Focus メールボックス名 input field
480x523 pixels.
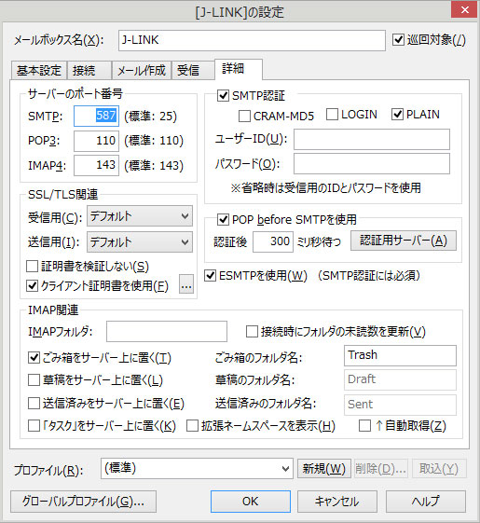pos(252,40)
